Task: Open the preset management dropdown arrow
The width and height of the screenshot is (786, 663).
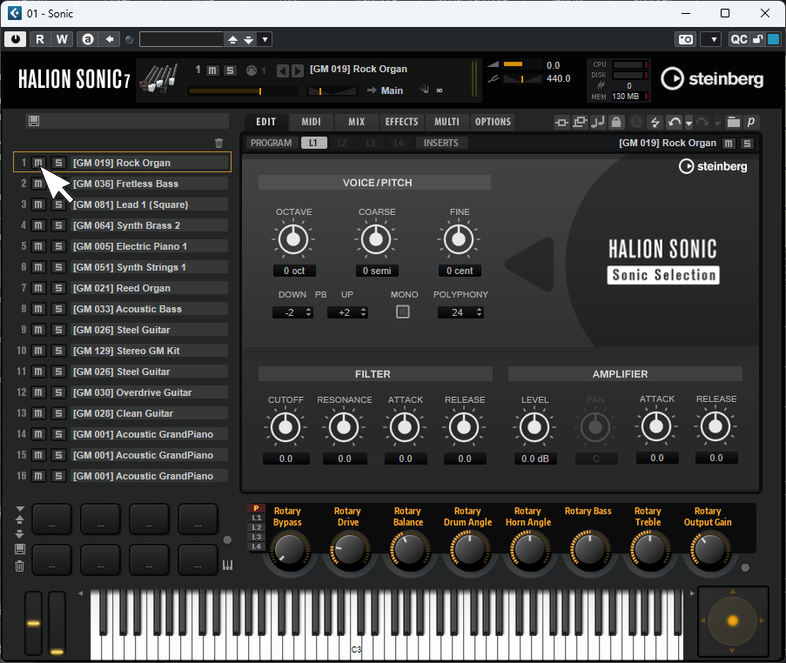Action: pos(265,39)
